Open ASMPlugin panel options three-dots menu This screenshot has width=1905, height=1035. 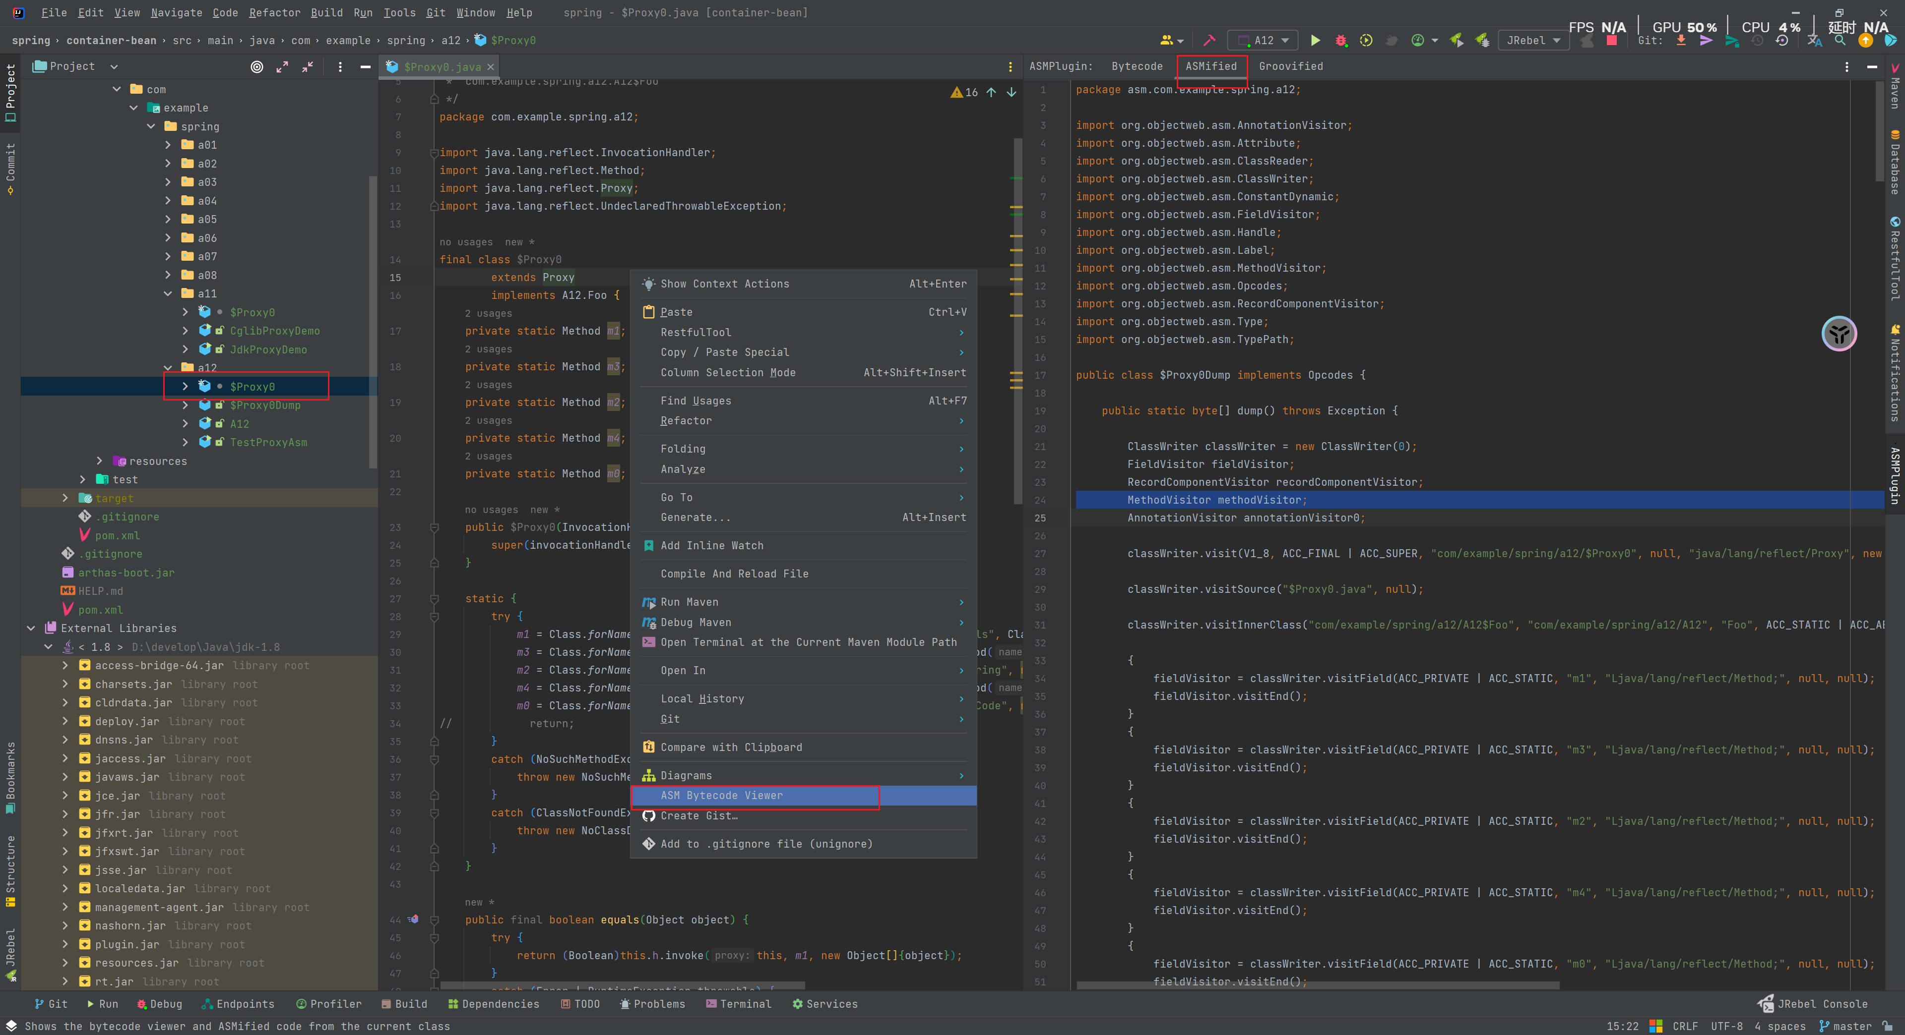click(x=1846, y=67)
